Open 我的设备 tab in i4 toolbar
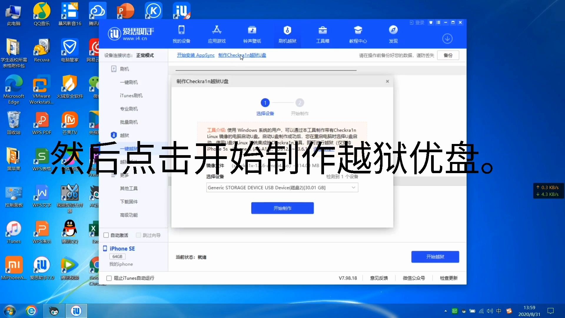 (181, 34)
